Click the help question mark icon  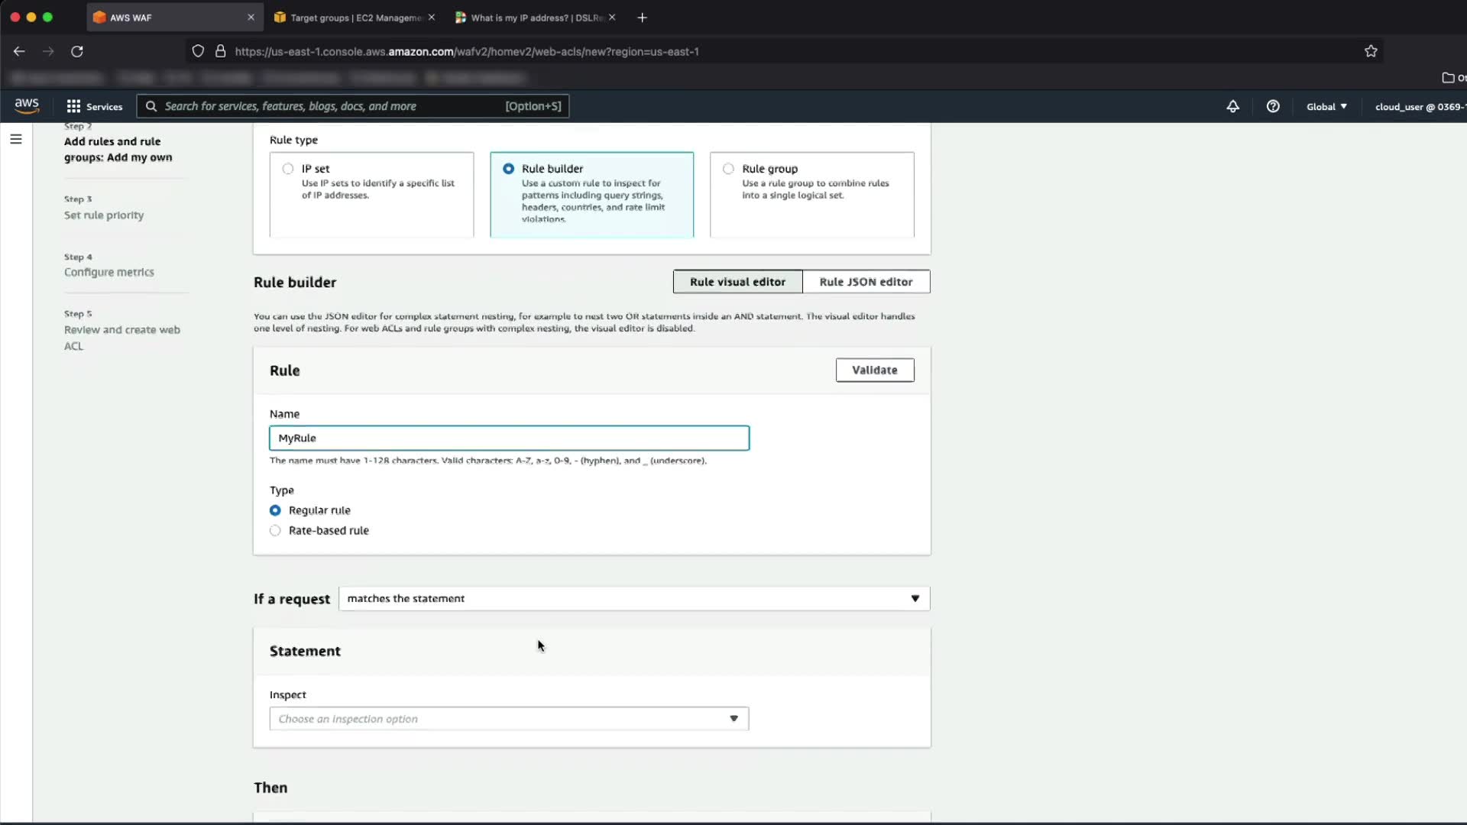1273,106
